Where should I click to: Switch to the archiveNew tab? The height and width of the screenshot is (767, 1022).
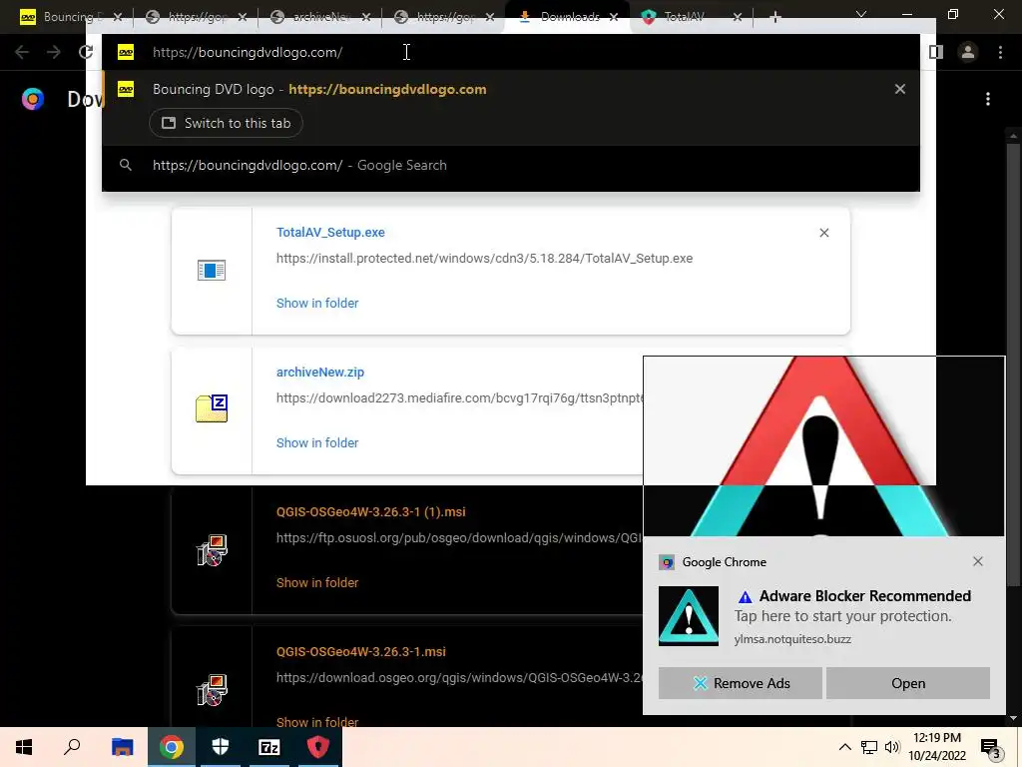tap(319, 17)
